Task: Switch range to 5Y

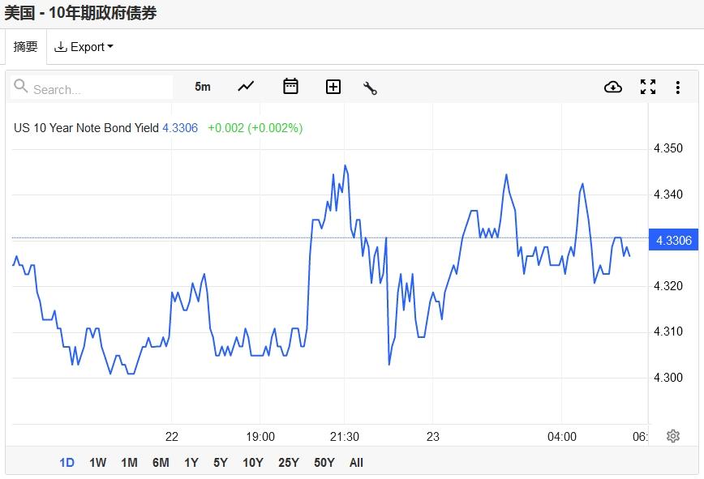Action: (x=221, y=463)
